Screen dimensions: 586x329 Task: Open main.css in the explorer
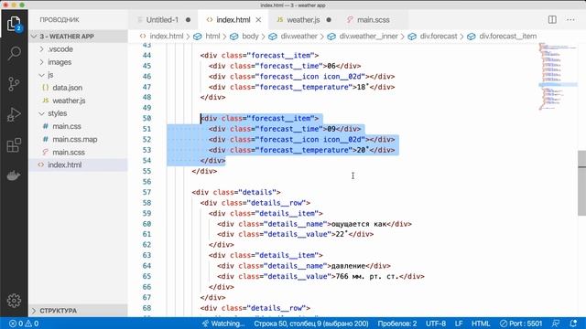pos(78,126)
